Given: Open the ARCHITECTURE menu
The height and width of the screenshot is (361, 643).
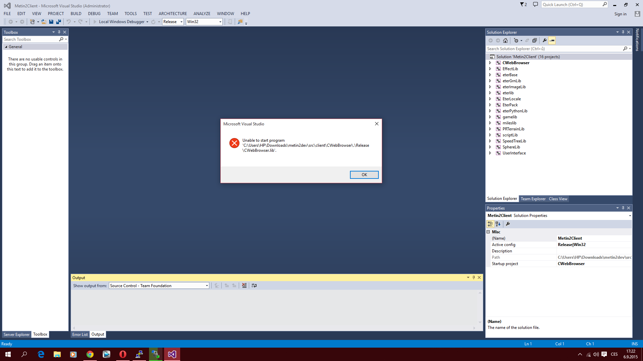Looking at the screenshot, I should (x=173, y=14).
